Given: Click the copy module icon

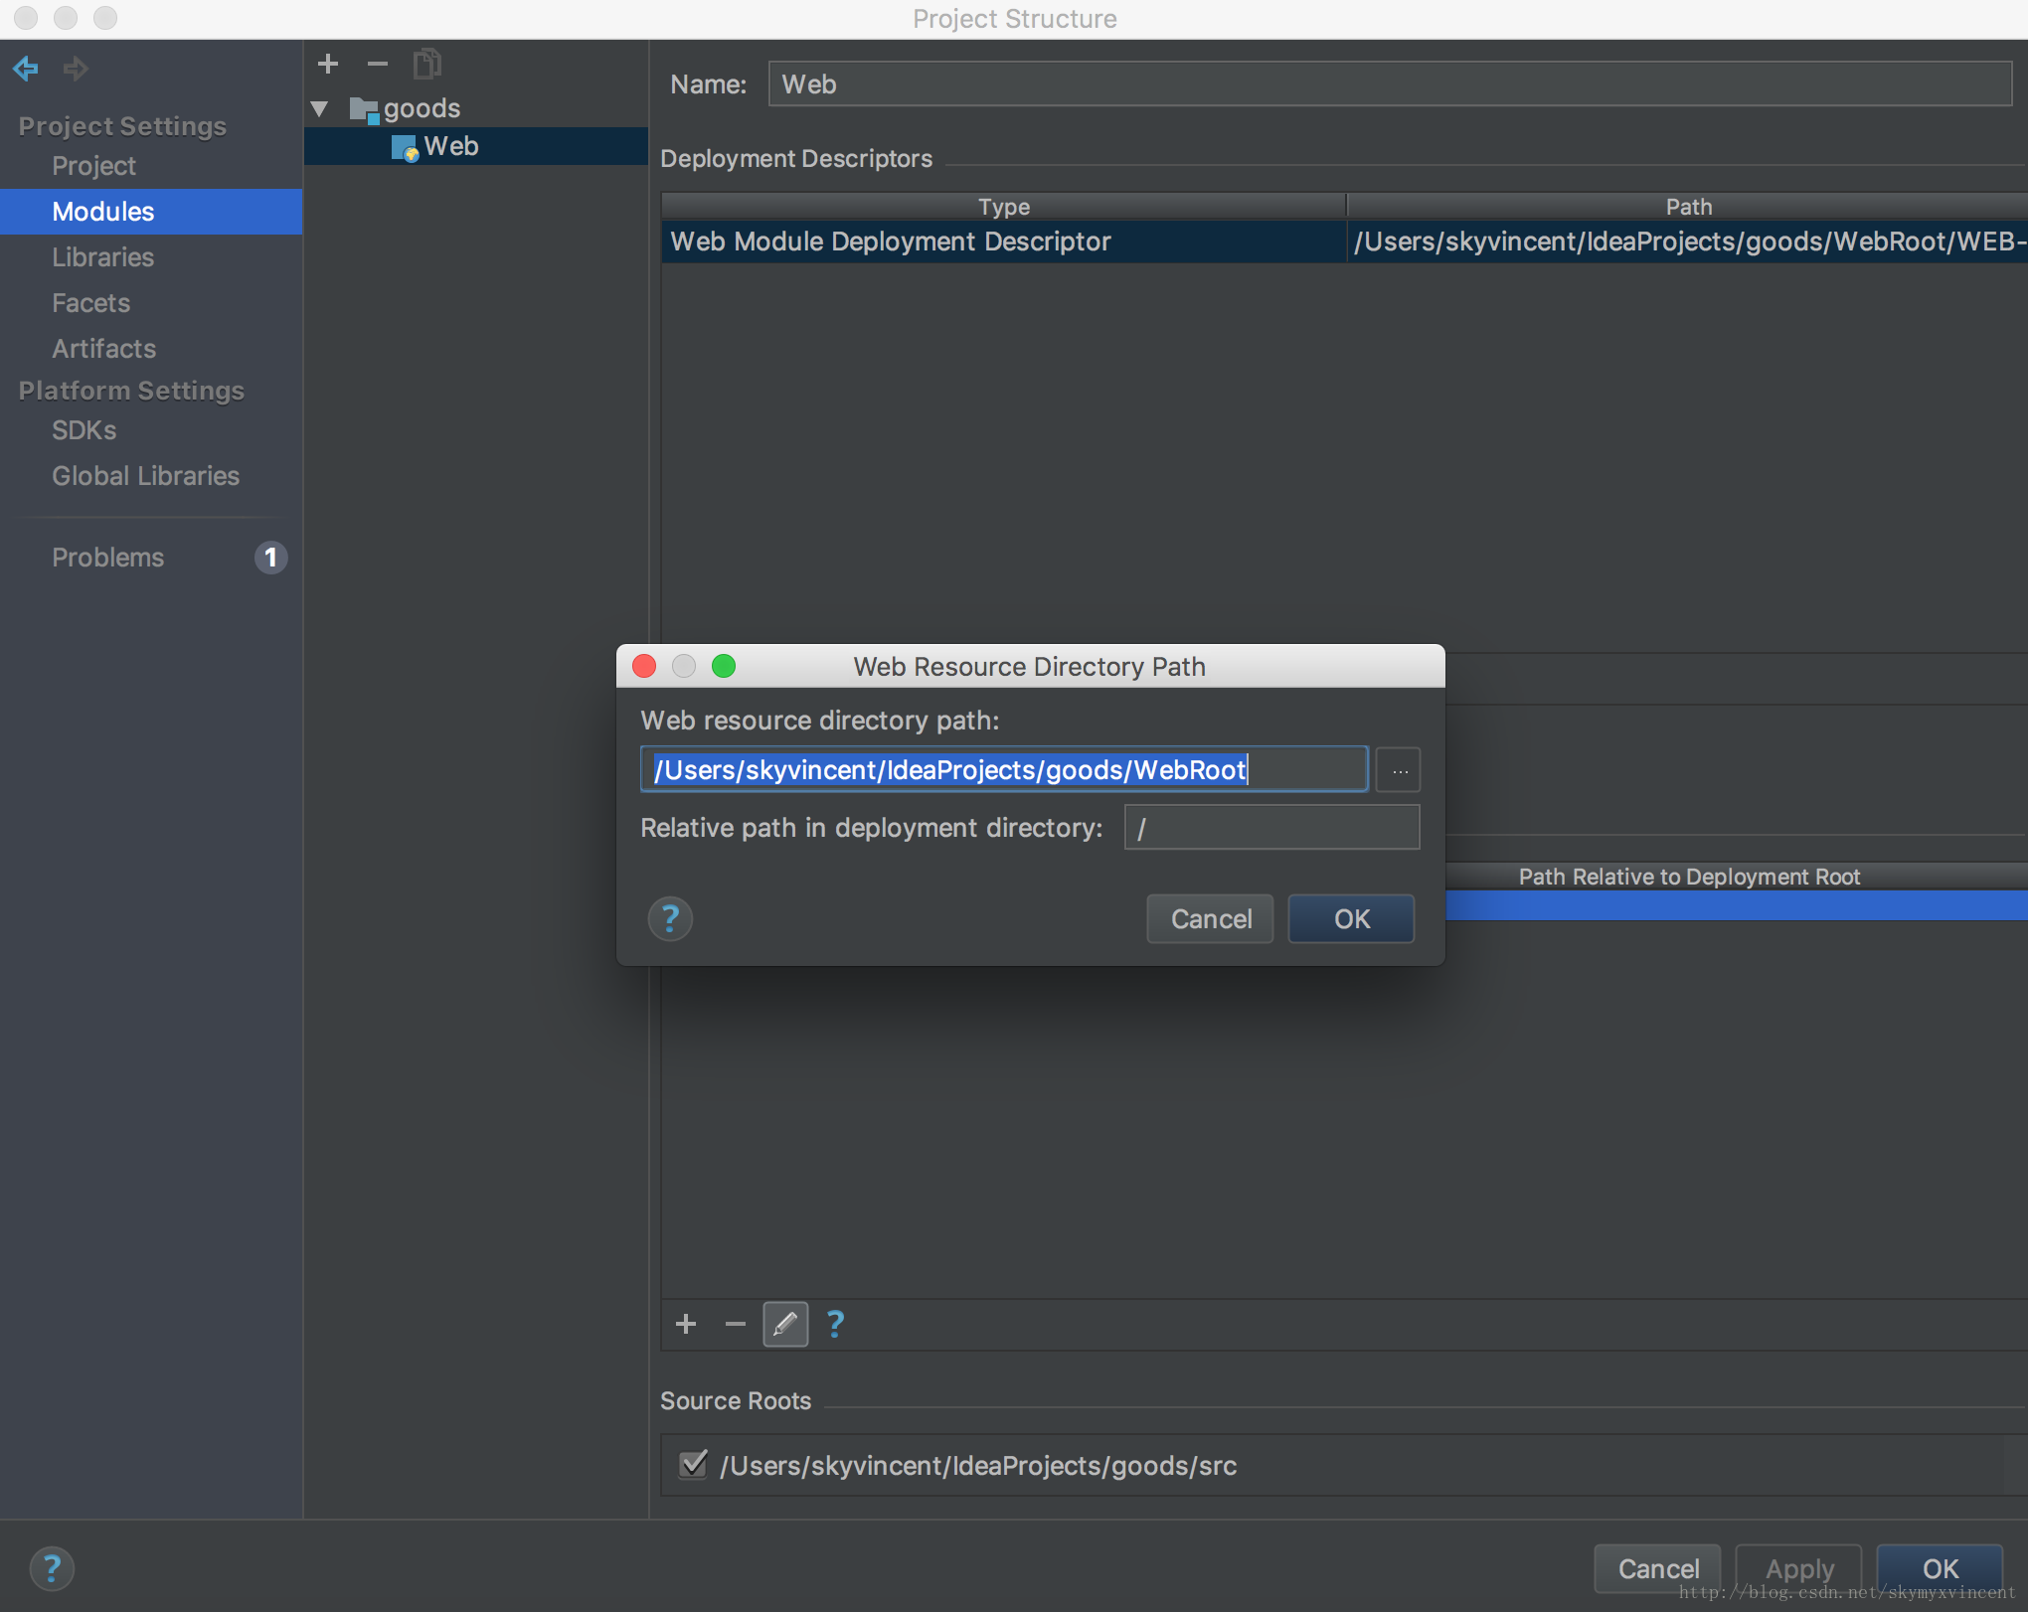Looking at the screenshot, I should (426, 65).
